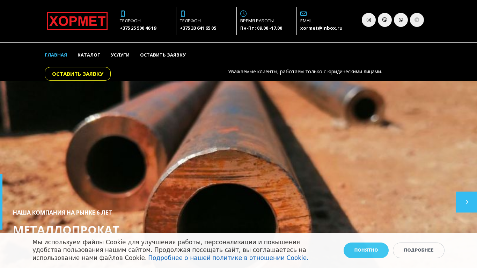Viewport: 477px width, 268px height.
Task: Open the Оставить заявку menu link
Action: (163, 55)
